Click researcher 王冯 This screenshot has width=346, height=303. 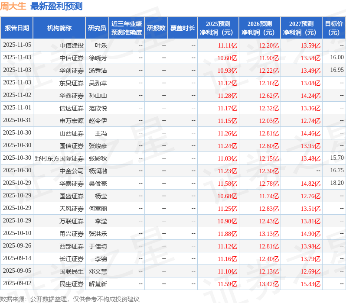tap(101, 133)
